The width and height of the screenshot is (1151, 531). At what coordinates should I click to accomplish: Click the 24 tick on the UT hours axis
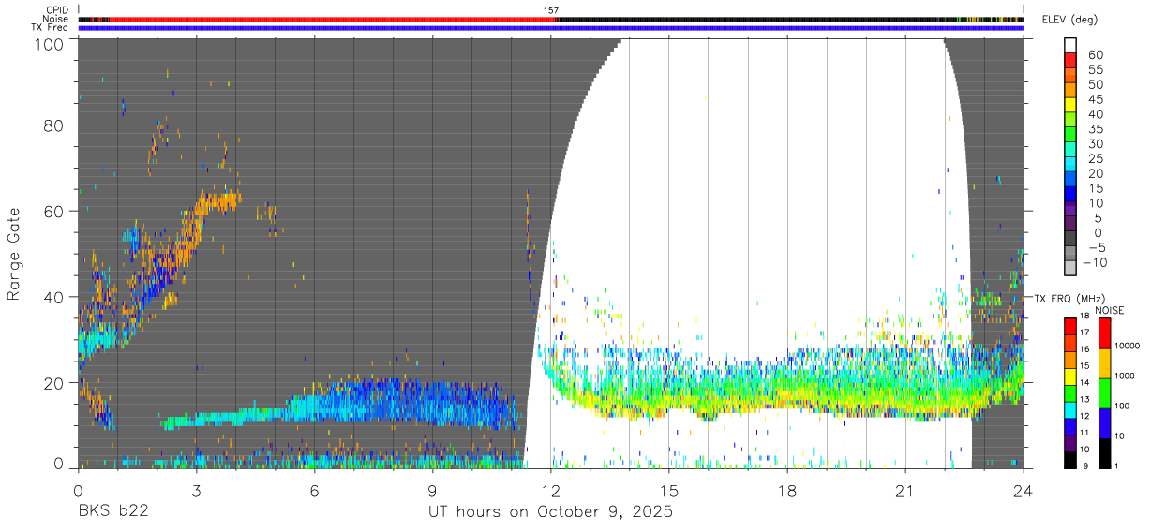pos(1024,491)
